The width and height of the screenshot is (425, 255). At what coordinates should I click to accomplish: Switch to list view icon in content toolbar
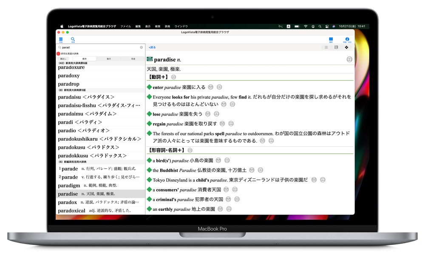326,48
